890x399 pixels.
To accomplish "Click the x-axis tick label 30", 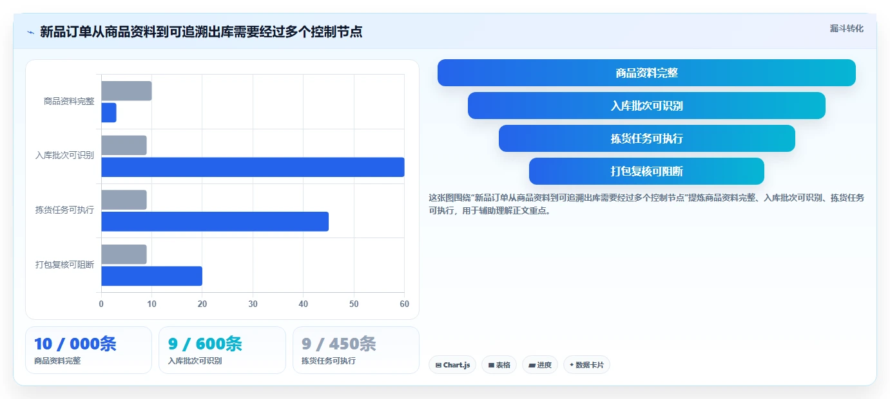I will click(x=253, y=304).
